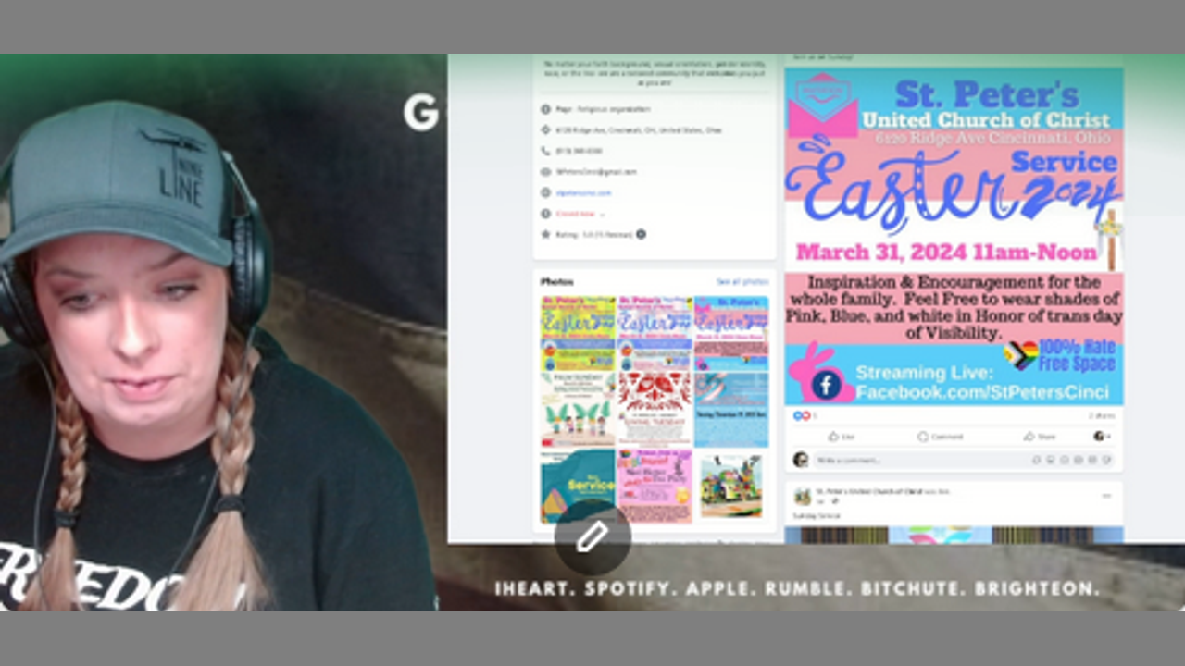Click the info icon beside the Rating row
Image resolution: width=1185 pixels, height=666 pixels.
click(641, 234)
